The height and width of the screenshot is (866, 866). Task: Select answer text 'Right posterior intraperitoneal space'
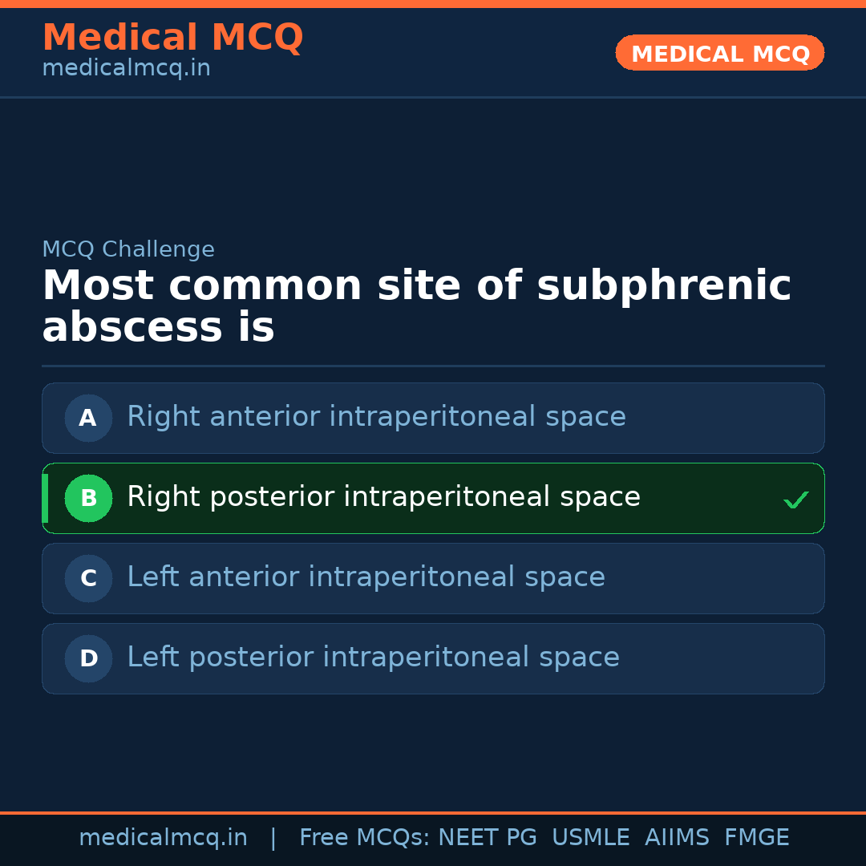(x=383, y=497)
